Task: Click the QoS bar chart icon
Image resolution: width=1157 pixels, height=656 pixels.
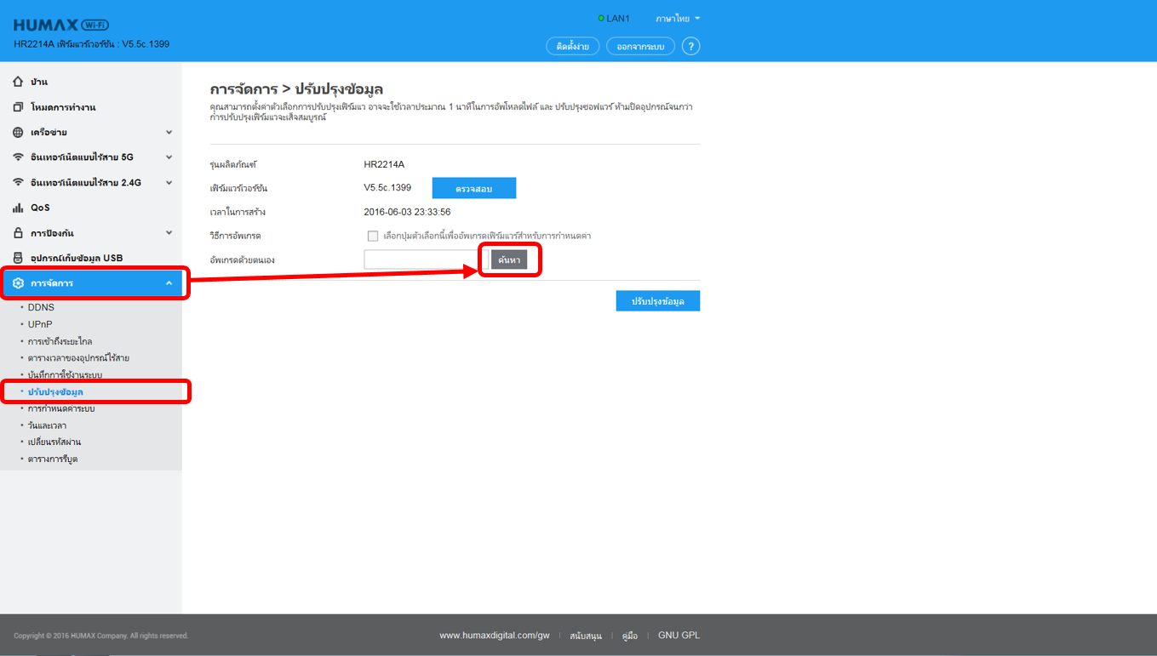Action: click(x=18, y=208)
